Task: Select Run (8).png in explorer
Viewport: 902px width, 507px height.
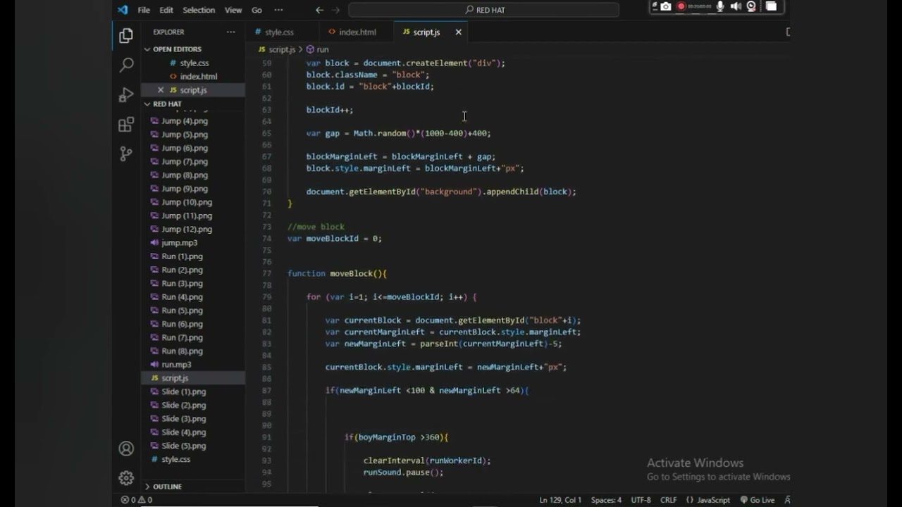Action: pos(193,351)
